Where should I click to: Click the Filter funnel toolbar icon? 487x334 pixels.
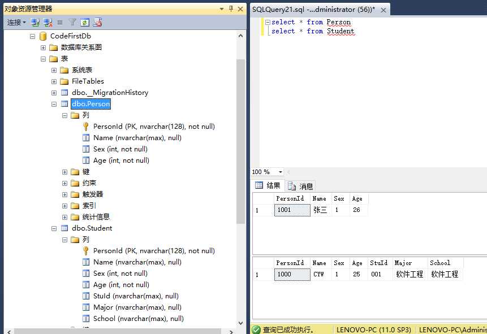point(72,23)
